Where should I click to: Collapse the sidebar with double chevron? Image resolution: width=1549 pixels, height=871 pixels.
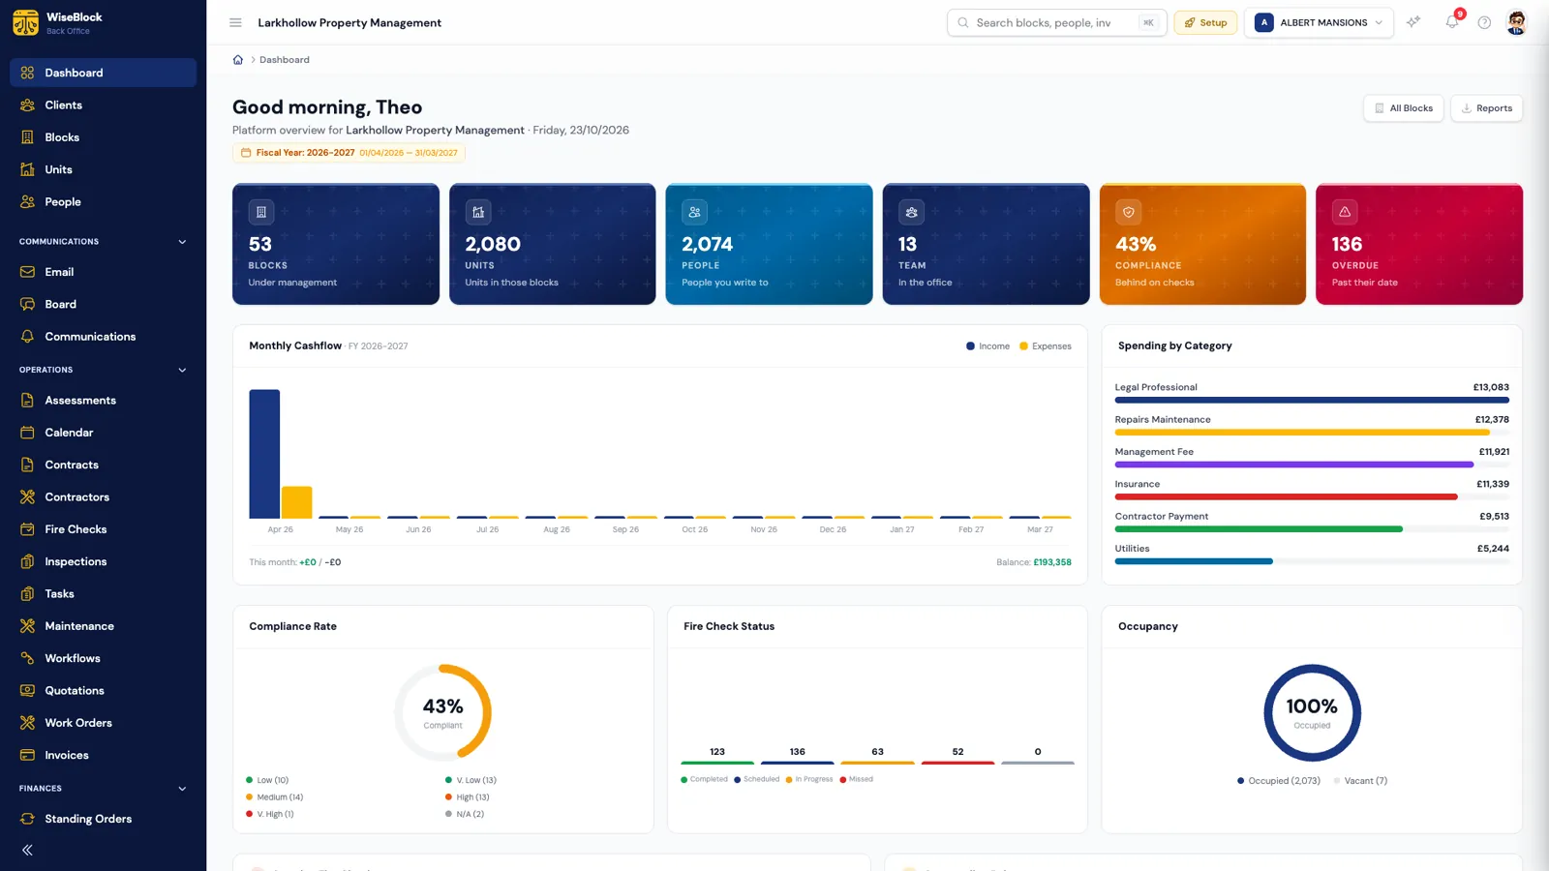(27, 850)
